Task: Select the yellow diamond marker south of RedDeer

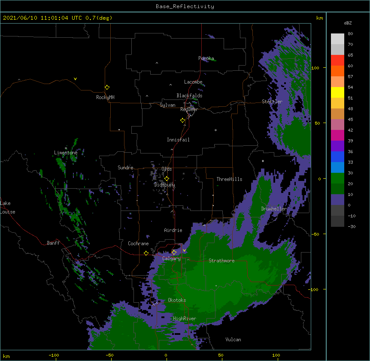Action: 182,120
